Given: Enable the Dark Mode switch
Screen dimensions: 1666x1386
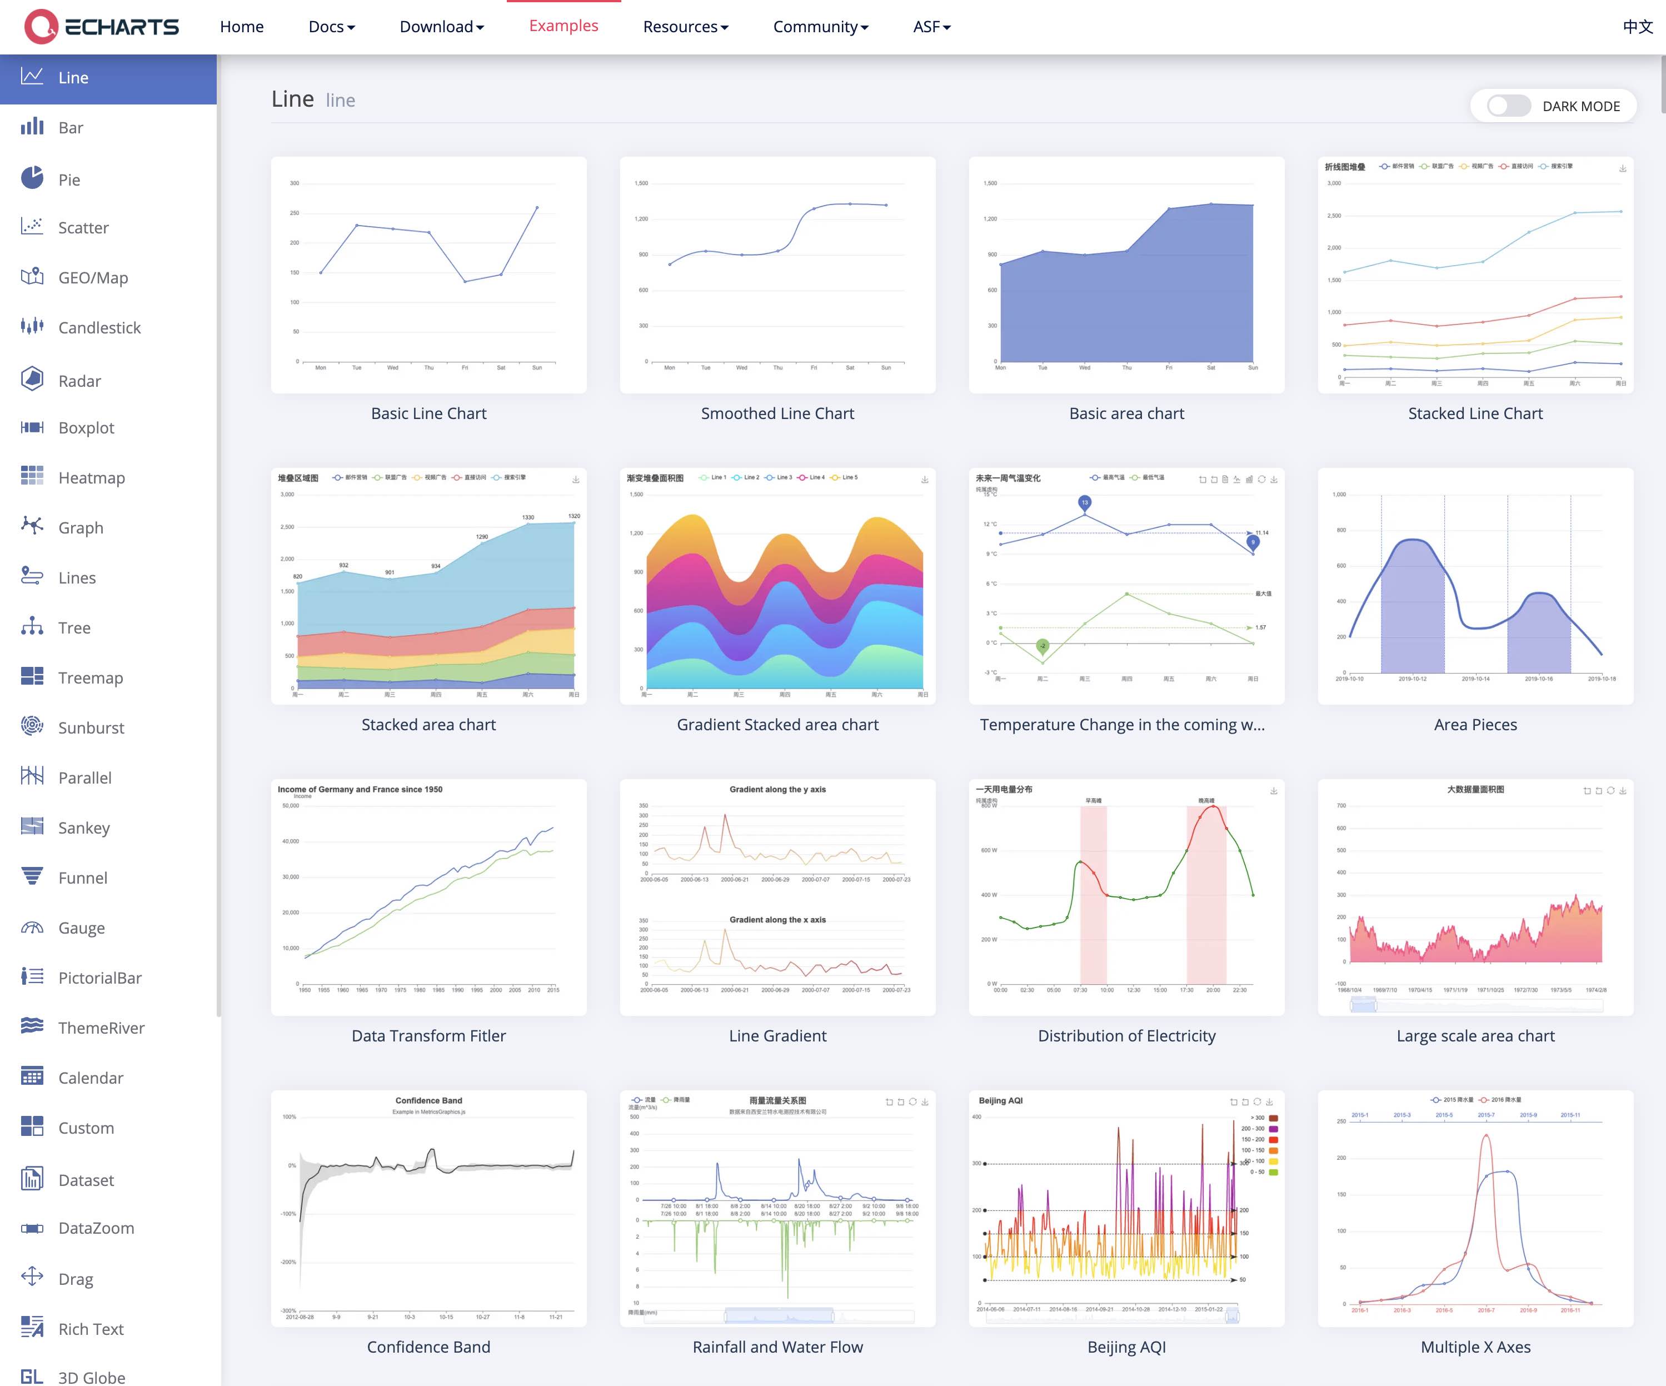Looking at the screenshot, I should click(1506, 106).
